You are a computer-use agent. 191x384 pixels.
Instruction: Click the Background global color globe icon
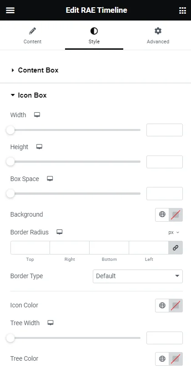click(x=162, y=214)
